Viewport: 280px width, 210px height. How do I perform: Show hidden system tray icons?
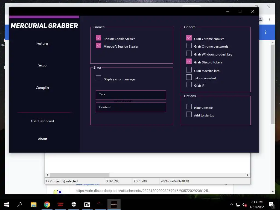[231, 205]
